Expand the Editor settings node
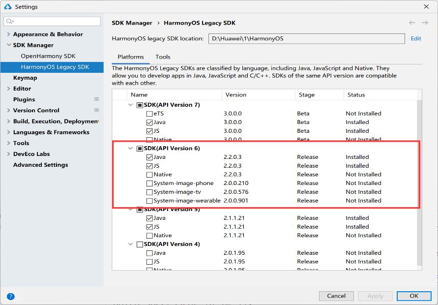The height and width of the screenshot is (305, 438). (8, 89)
